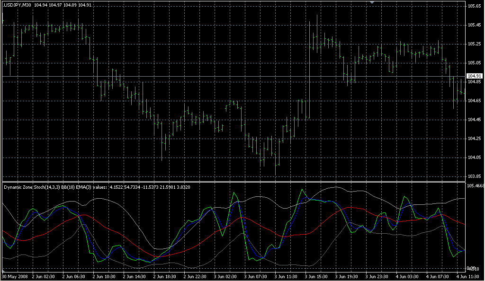Click the 105.65 price scale label
This screenshot has width=485, height=281.
pyautogui.click(x=474, y=6)
